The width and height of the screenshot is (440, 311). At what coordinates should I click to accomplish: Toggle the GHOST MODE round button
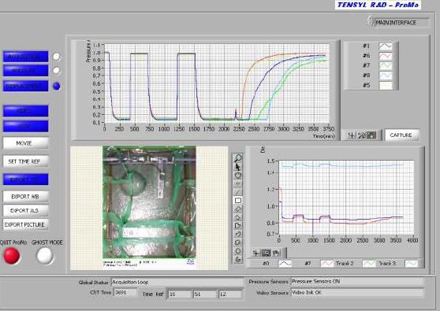[45, 256]
